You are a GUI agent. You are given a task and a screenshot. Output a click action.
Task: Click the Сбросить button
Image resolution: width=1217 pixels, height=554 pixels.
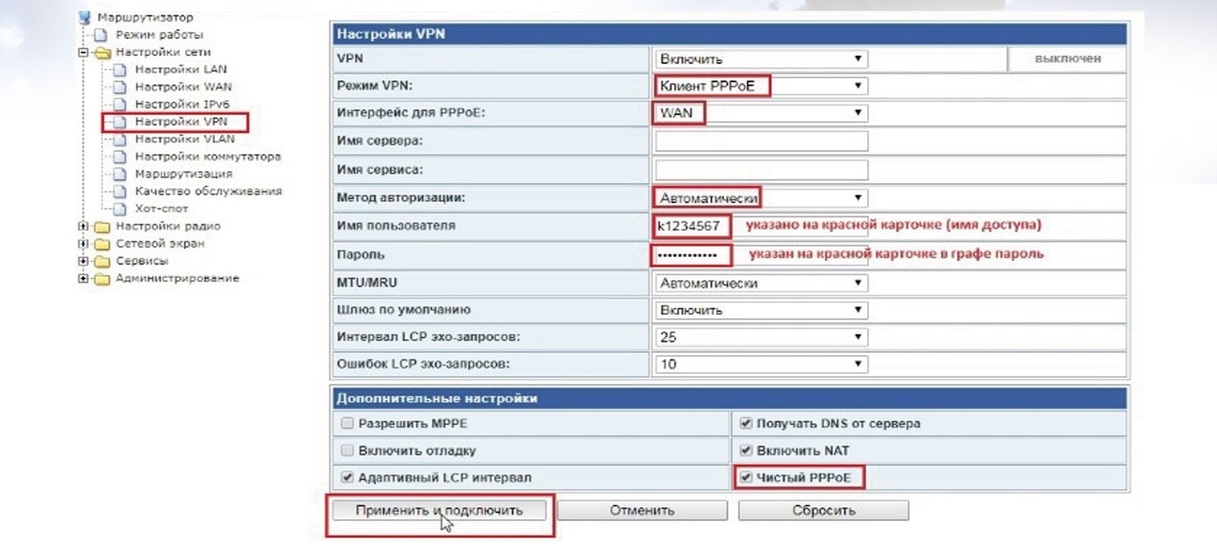point(824,511)
